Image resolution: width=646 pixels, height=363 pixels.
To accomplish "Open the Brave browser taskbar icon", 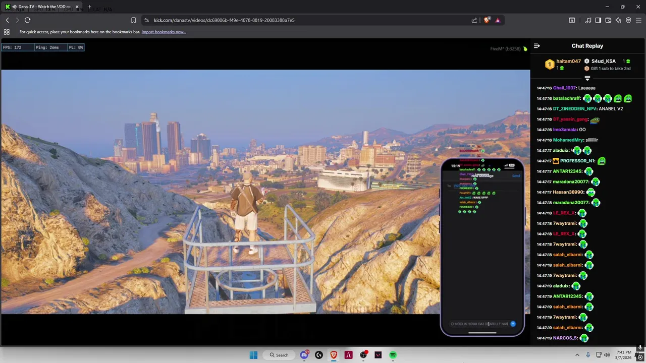I will (x=334, y=355).
